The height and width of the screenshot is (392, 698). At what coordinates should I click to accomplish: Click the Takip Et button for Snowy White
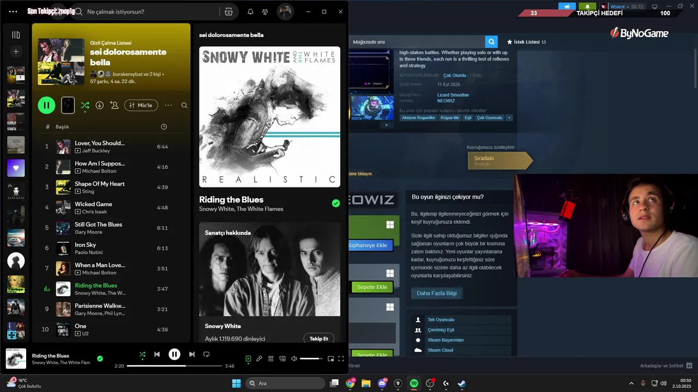click(318, 339)
